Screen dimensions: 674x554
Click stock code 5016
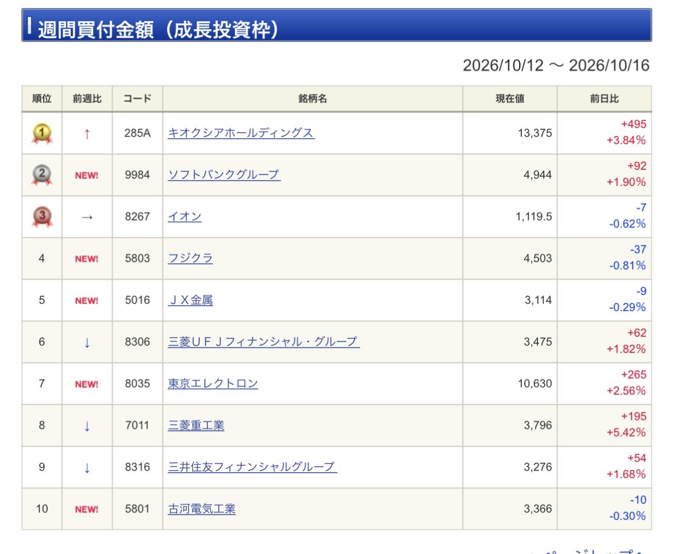[x=137, y=300]
